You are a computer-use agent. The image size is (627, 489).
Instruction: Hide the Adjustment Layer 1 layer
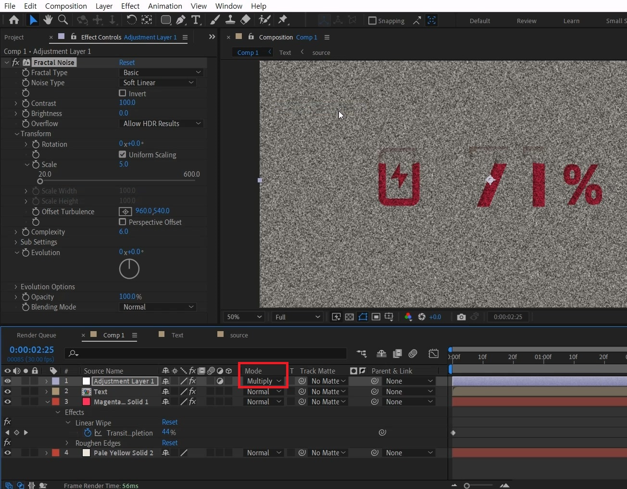point(7,381)
